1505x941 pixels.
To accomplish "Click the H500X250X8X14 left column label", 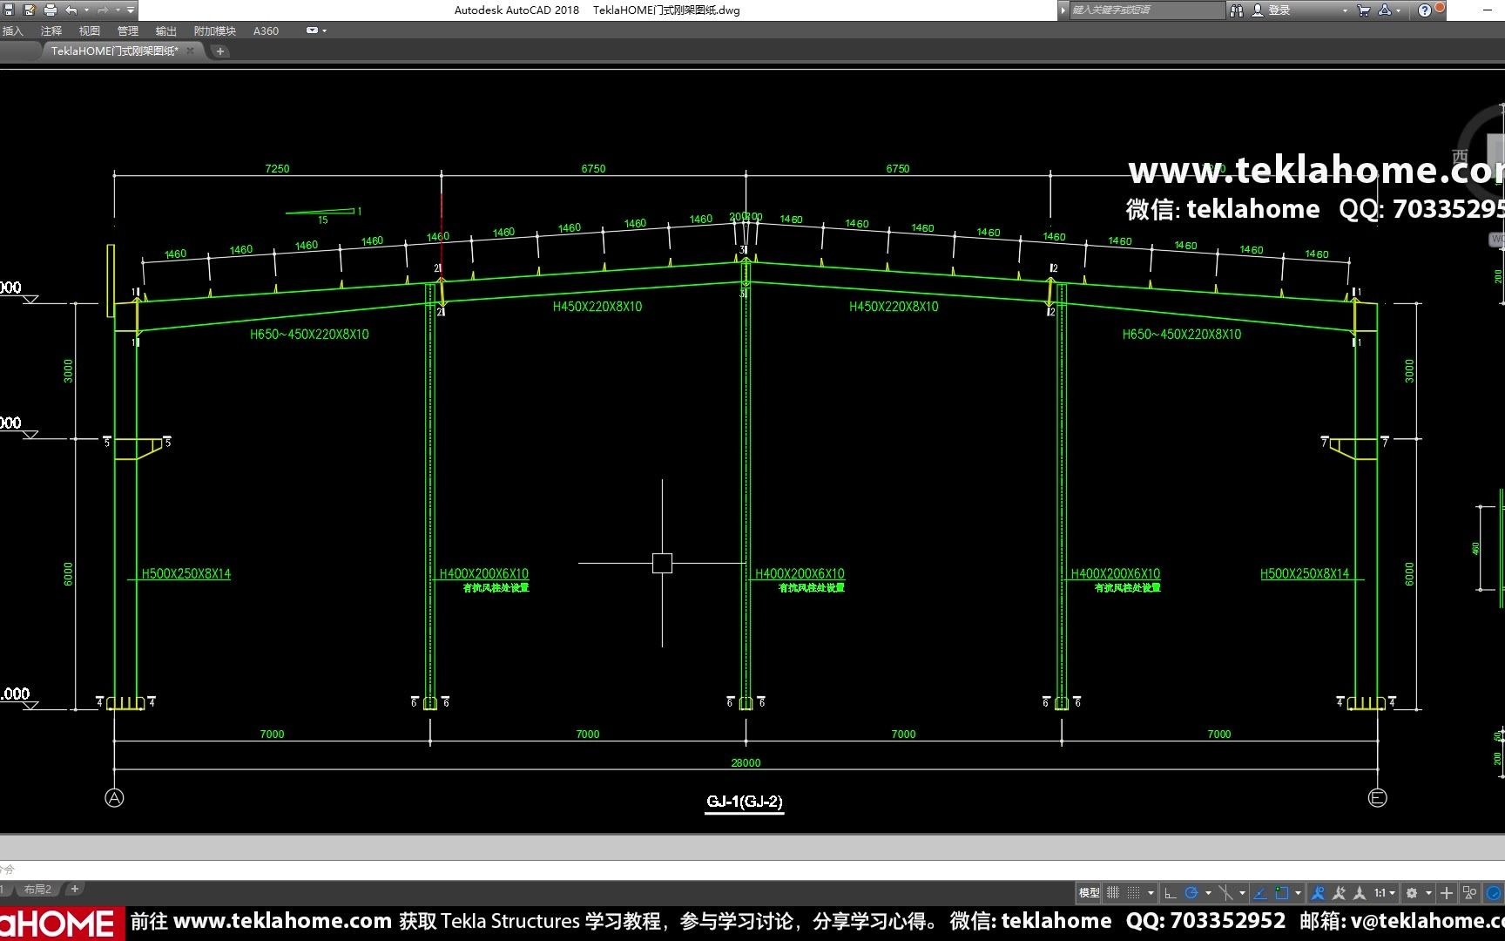I will [x=186, y=574].
